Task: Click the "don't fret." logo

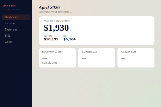Action: tap(10, 6)
